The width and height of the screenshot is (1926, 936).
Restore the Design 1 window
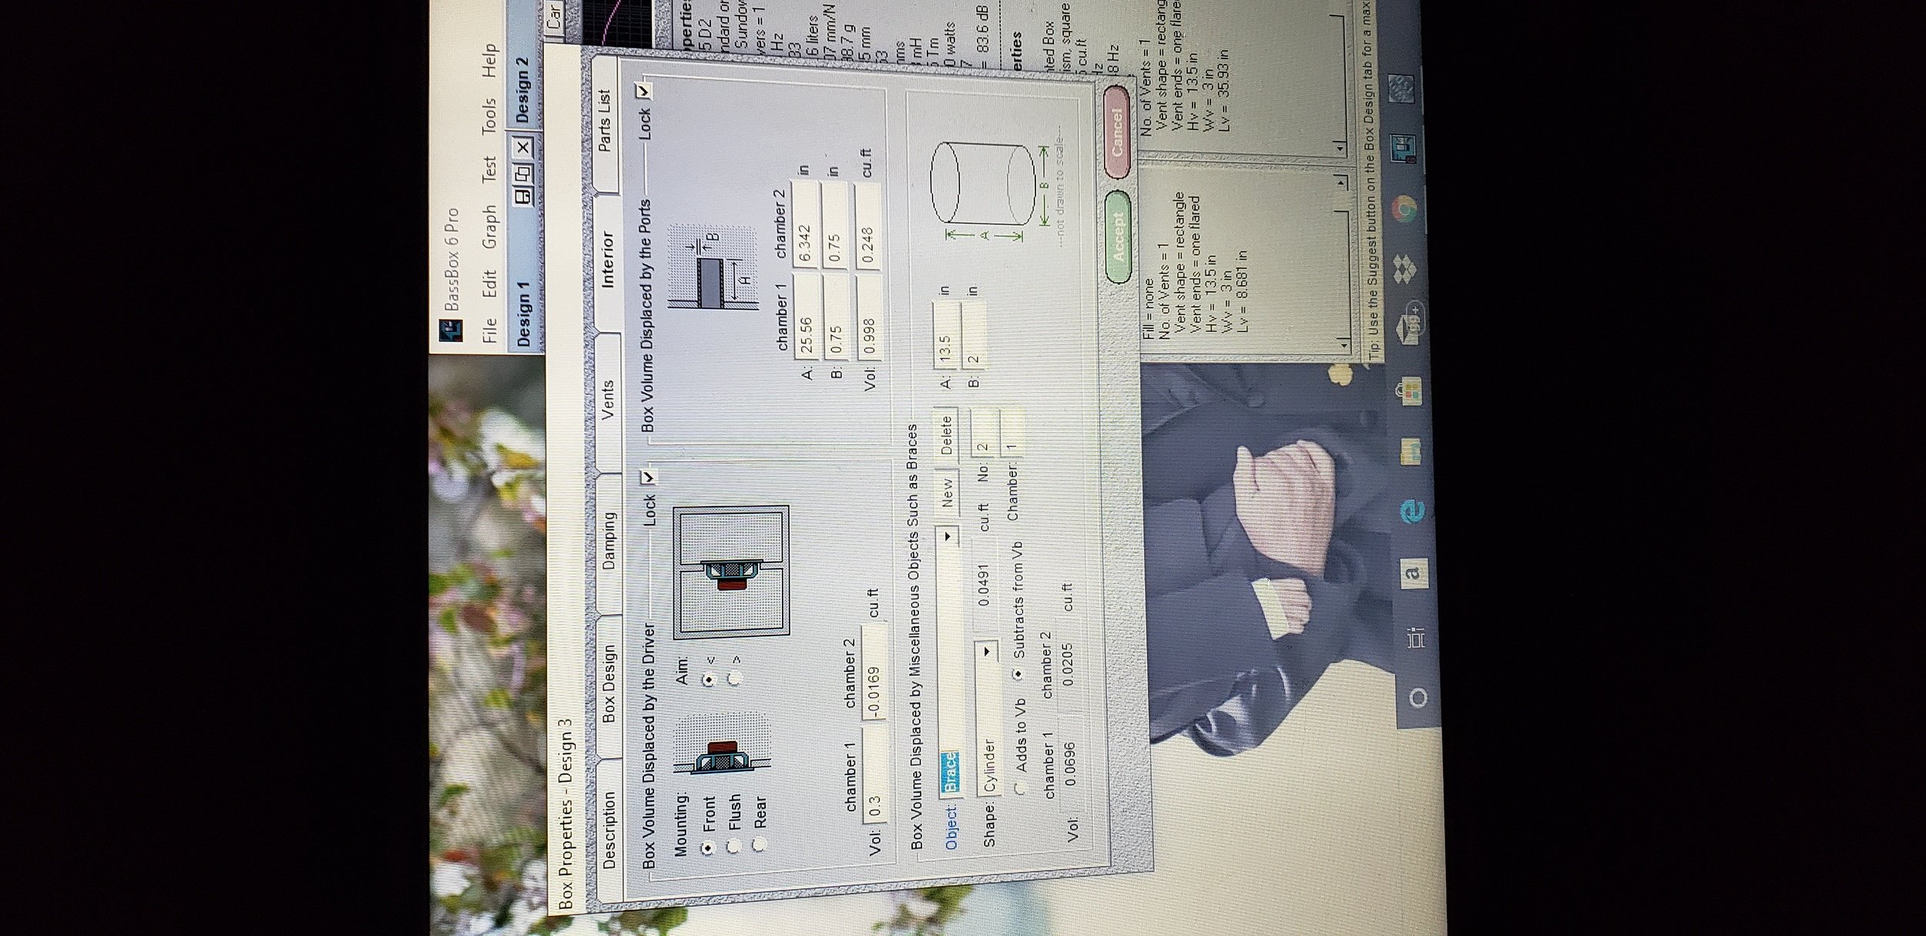coord(522,172)
